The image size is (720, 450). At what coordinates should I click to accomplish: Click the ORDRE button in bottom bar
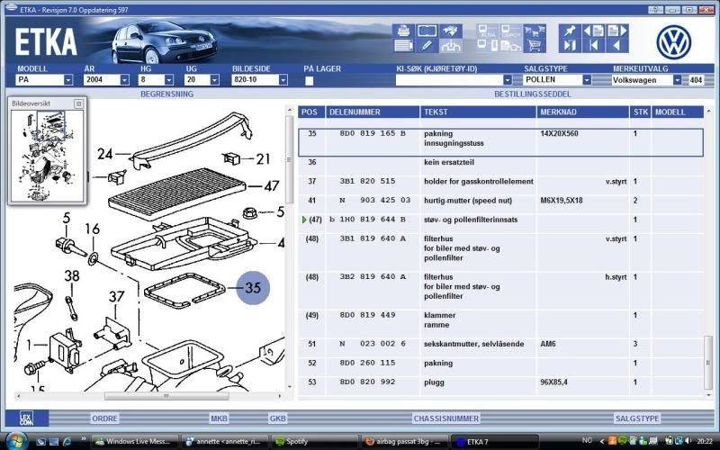104,418
